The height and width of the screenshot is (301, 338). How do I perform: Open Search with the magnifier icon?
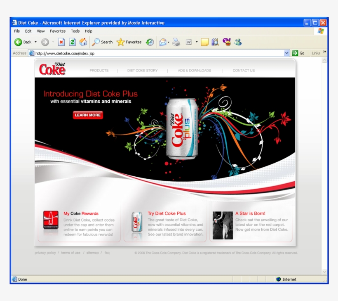coord(96,42)
